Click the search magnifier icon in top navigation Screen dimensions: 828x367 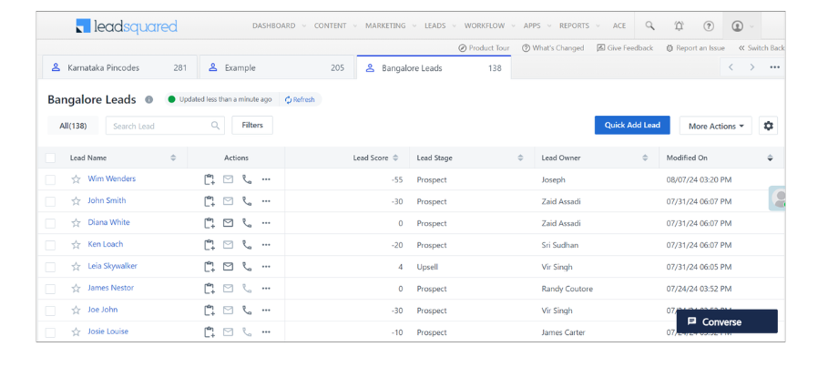point(649,26)
